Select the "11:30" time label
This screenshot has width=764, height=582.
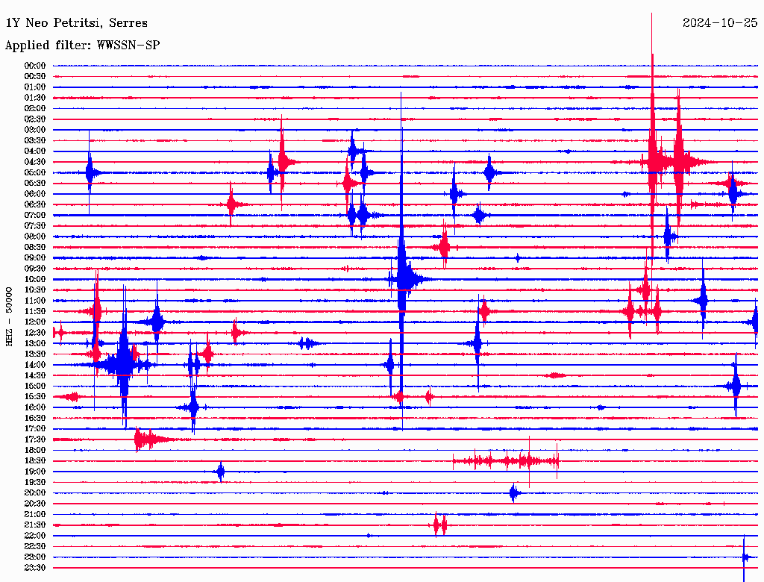tap(34, 311)
